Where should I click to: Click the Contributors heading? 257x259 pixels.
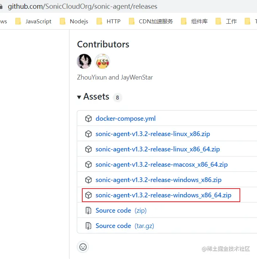103,44
